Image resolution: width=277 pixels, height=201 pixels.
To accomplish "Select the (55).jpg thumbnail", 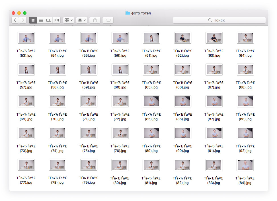I will pos(89,38).
